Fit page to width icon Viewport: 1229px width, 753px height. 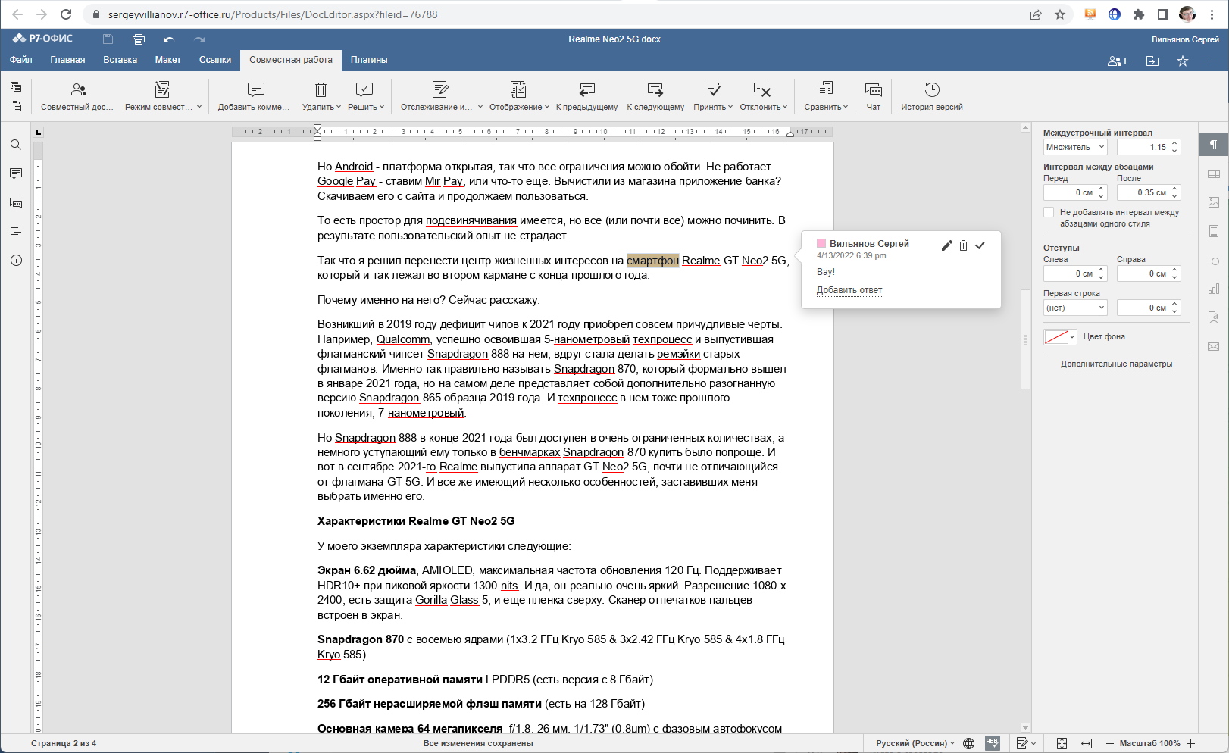[x=1085, y=743]
